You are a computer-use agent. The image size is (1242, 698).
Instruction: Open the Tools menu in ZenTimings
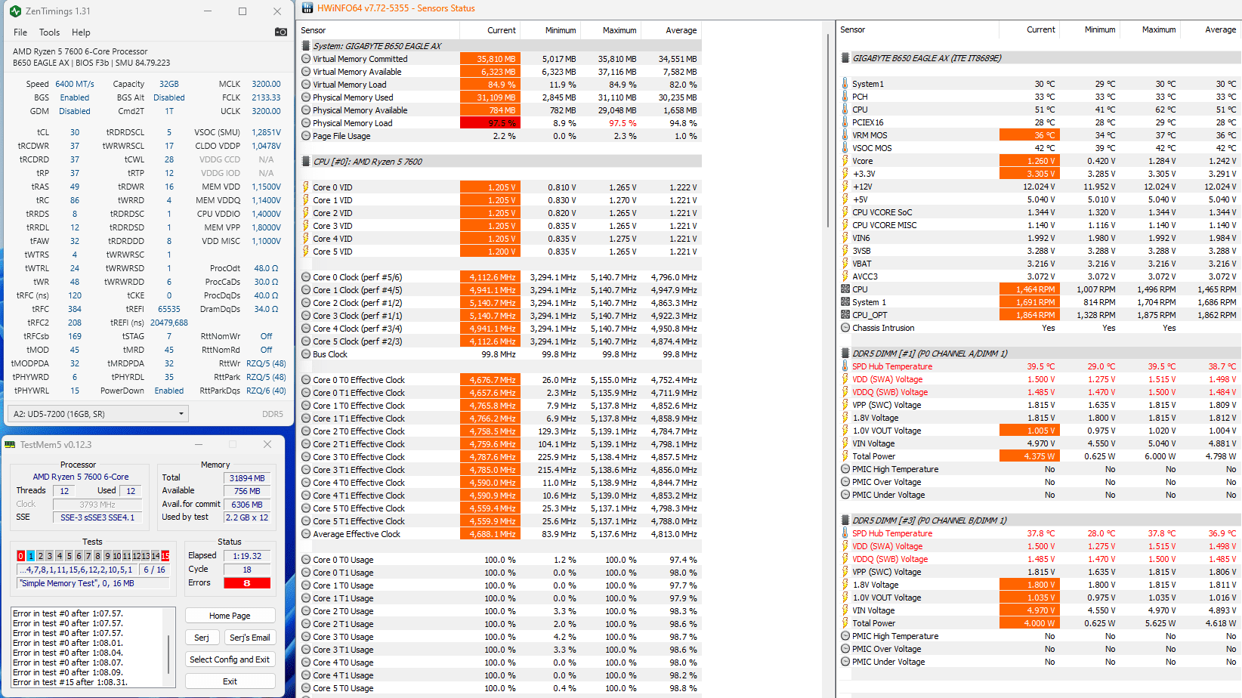pyautogui.click(x=49, y=32)
